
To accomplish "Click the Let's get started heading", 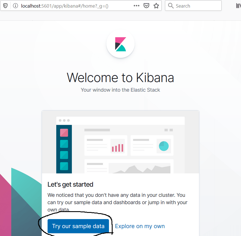I will tap(70, 184).
